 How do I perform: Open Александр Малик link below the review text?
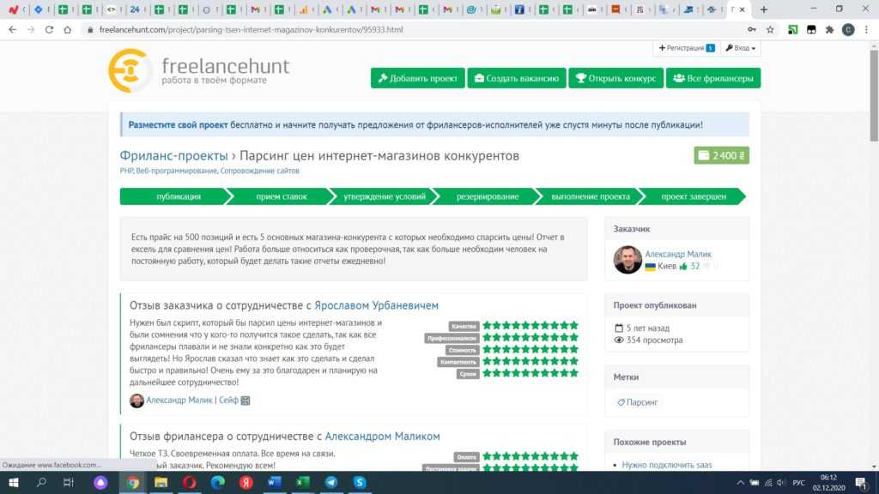click(x=179, y=400)
